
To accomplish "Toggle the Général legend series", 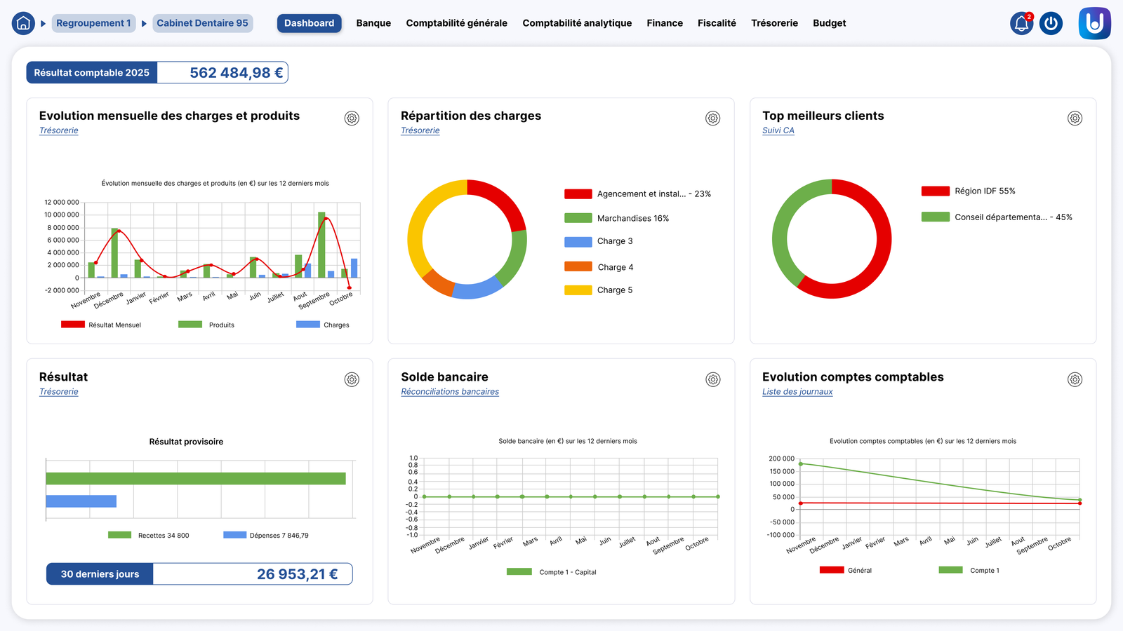I will point(846,570).
